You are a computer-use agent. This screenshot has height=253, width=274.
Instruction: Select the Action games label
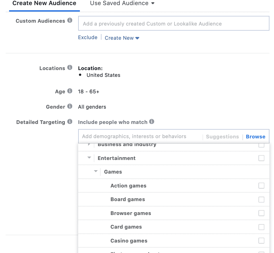pyautogui.click(x=128, y=186)
